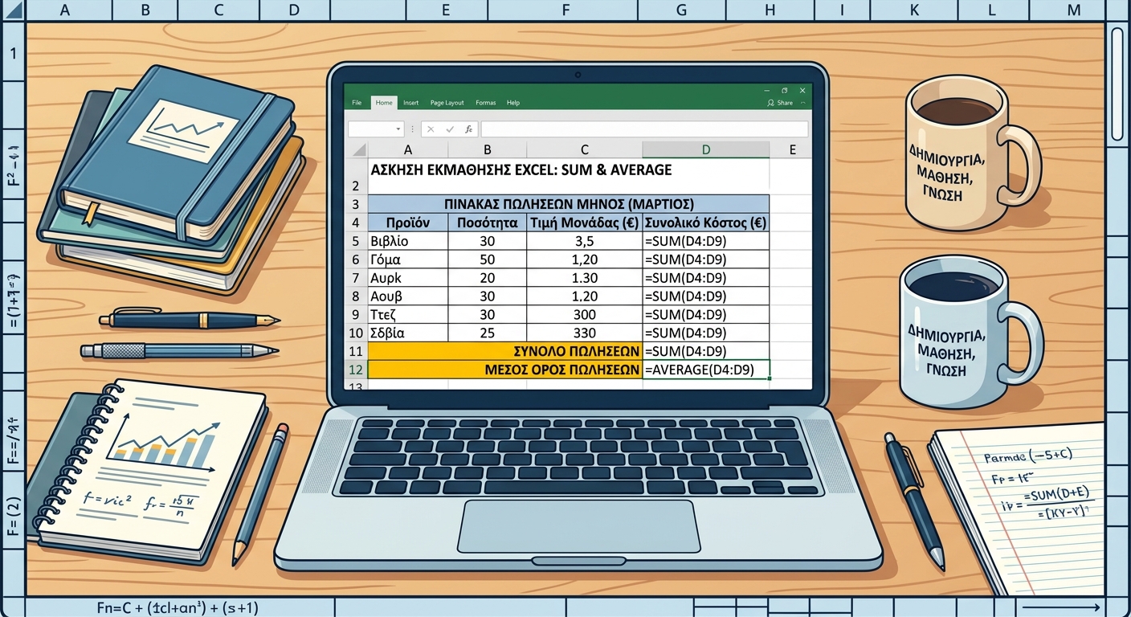This screenshot has width=1131, height=617.
Task: Select the 'ΠΙΝΑΚΑΣ ΠΩΛΗΣΕΩΝ ΜΗΝΟΣ (ΜΑΡΤΙΟΣ)' header cell
Action: (x=569, y=204)
